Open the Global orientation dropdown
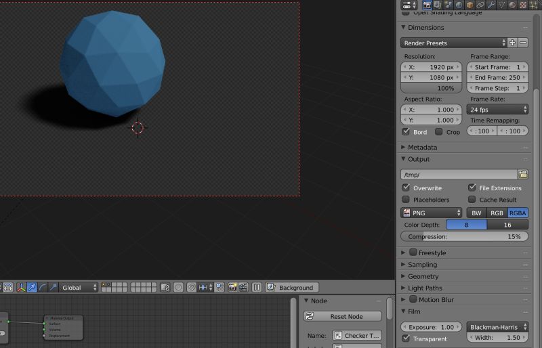 click(79, 287)
